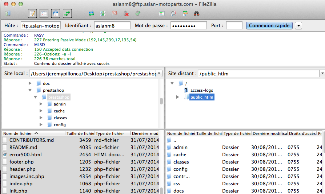Reconnect to last server icon

(x=138, y=14)
